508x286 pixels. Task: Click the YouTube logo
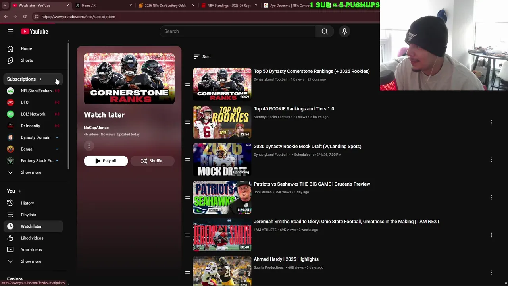(x=35, y=31)
